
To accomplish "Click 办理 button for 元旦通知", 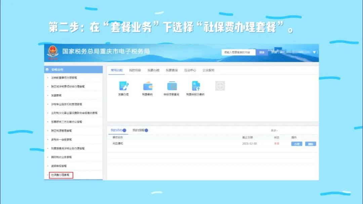I will point(296,144).
